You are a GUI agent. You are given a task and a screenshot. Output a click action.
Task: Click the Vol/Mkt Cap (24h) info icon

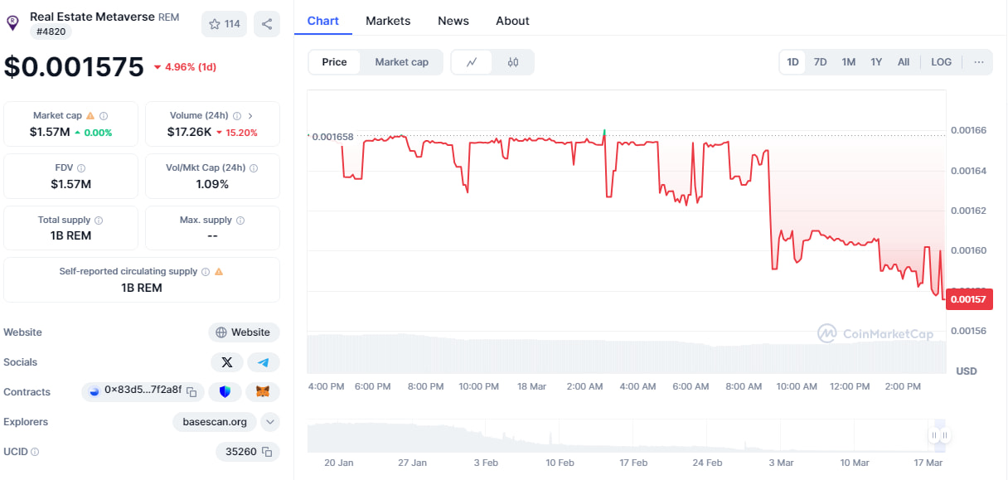[254, 167]
